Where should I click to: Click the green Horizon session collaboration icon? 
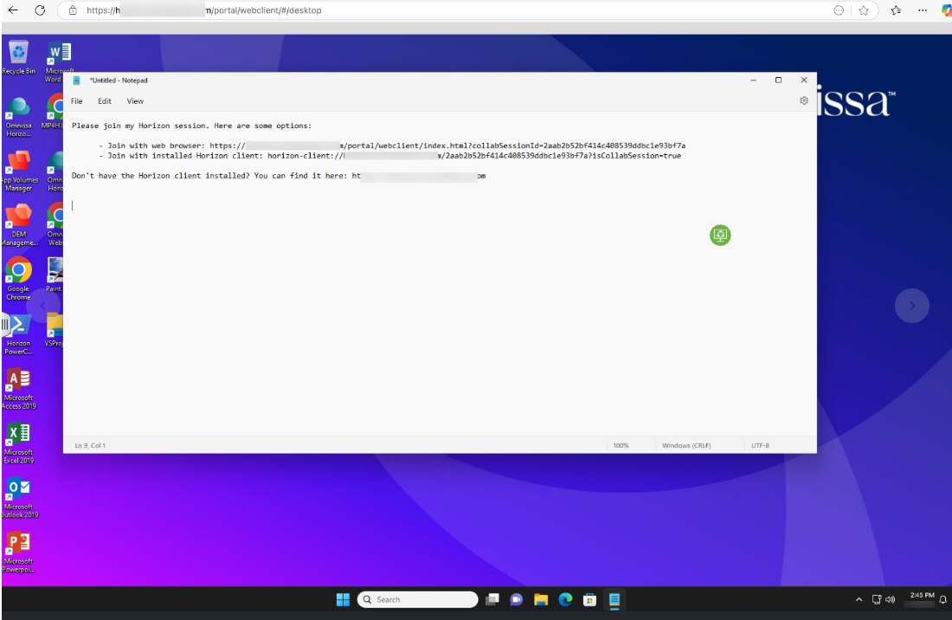pos(720,235)
